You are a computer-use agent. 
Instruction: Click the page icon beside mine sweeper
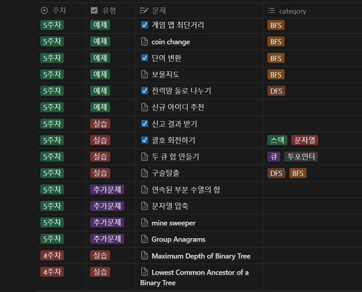(144, 223)
